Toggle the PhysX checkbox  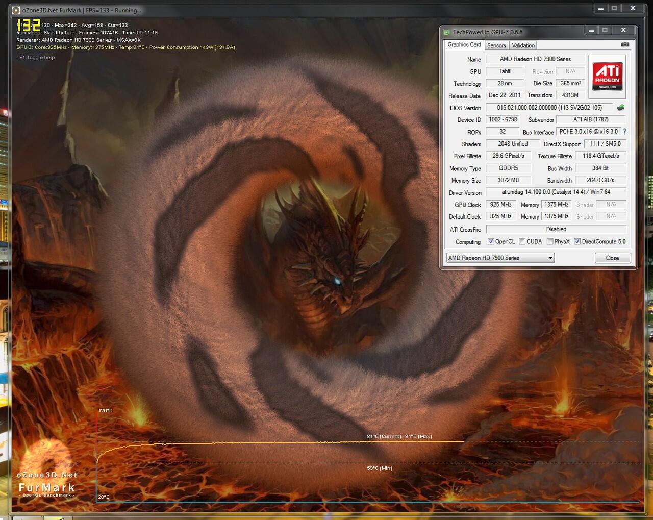(550, 241)
